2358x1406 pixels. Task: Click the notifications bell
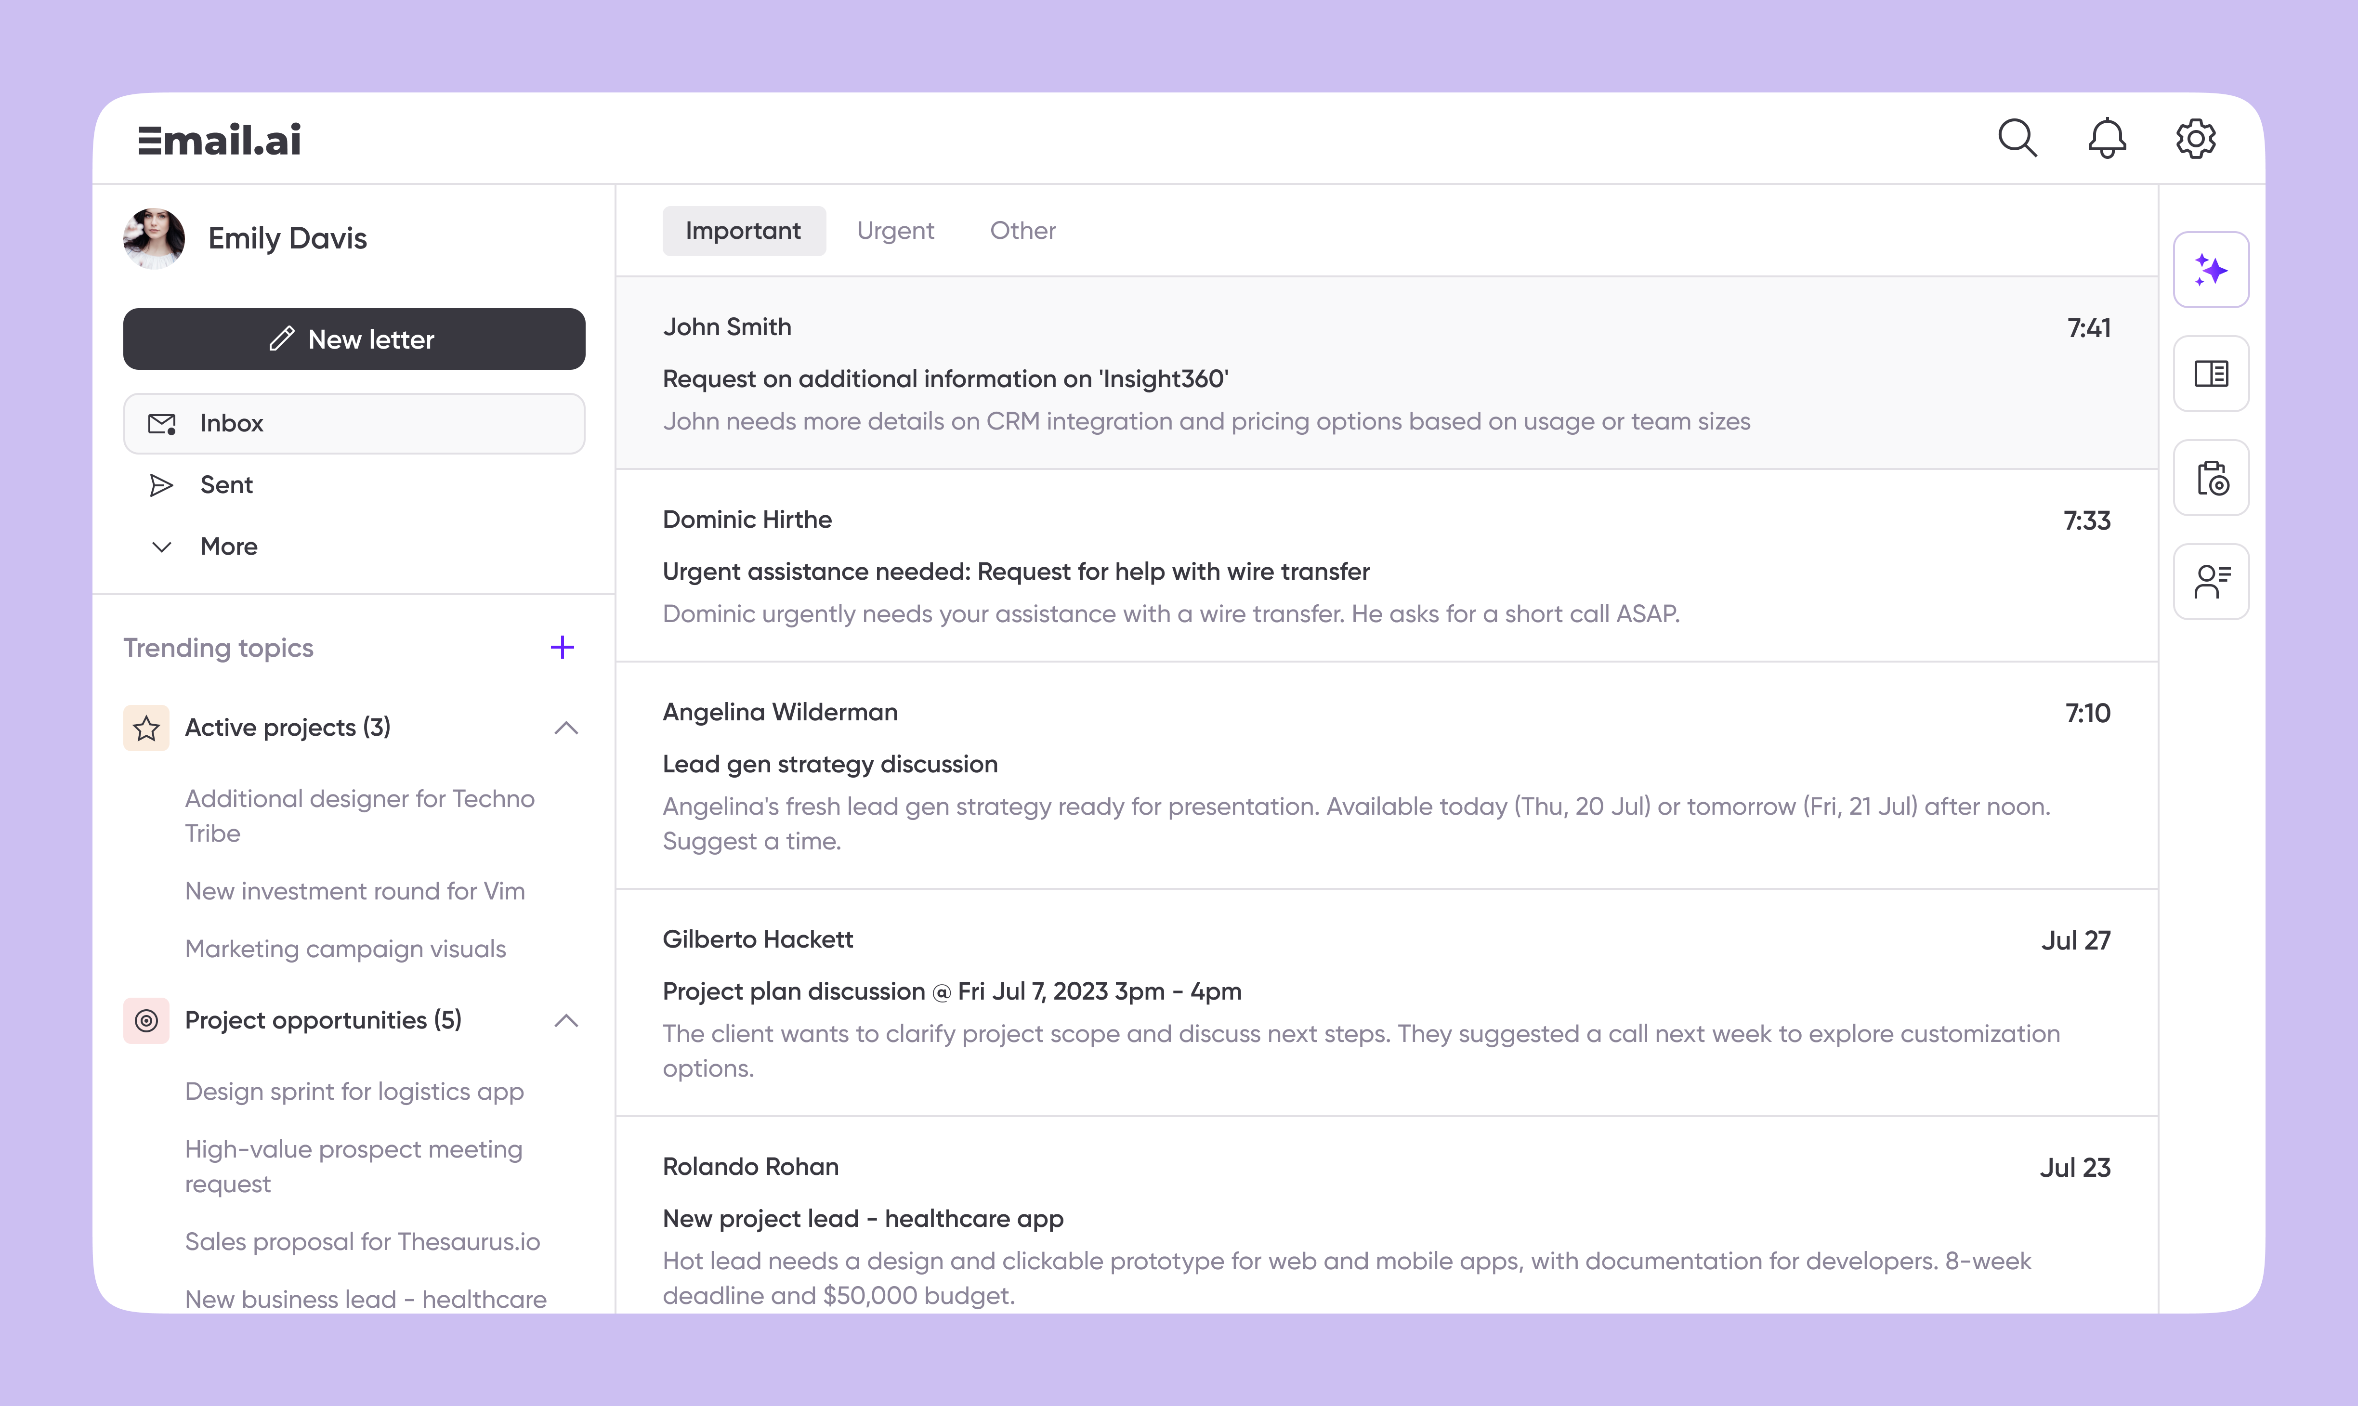pyautogui.click(x=2107, y=138)
